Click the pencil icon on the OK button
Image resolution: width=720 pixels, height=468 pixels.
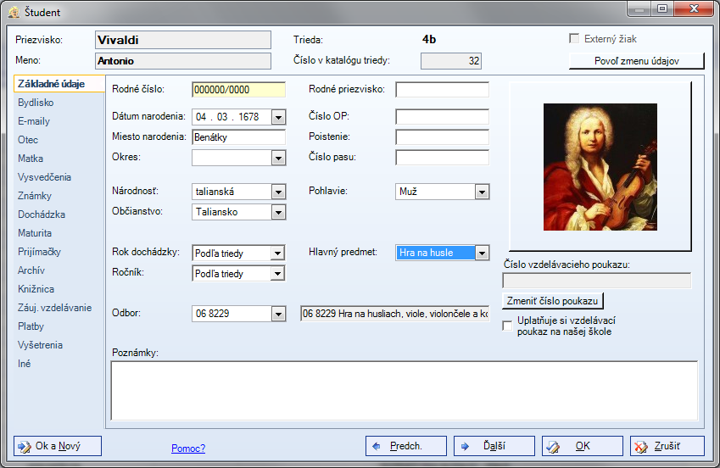click(553, 447)
